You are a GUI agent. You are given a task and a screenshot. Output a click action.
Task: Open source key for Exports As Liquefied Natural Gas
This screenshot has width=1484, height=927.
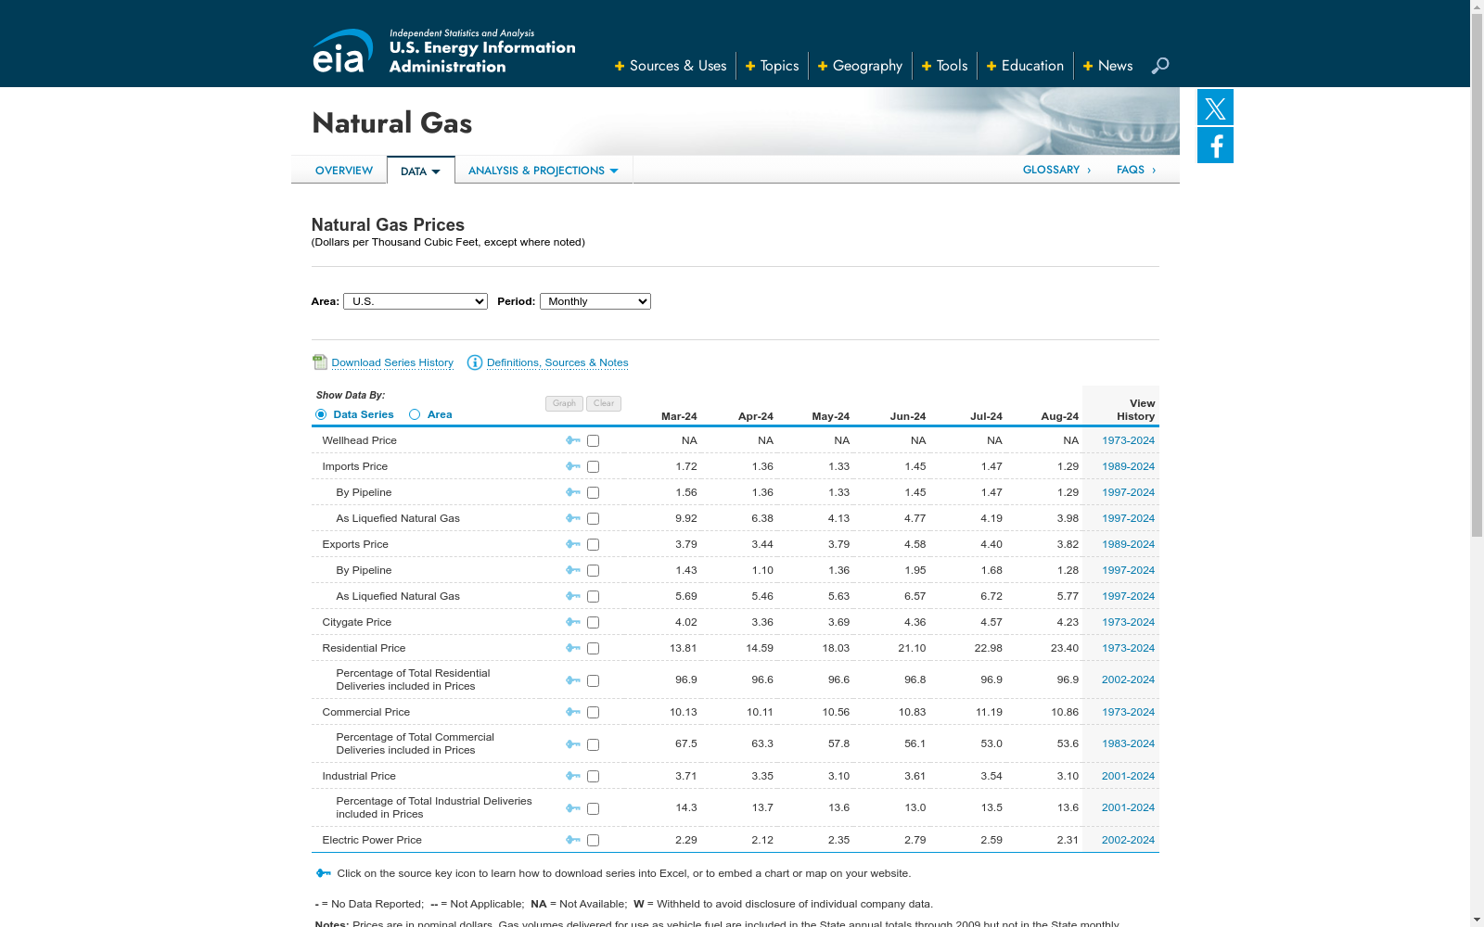point(573,596)
